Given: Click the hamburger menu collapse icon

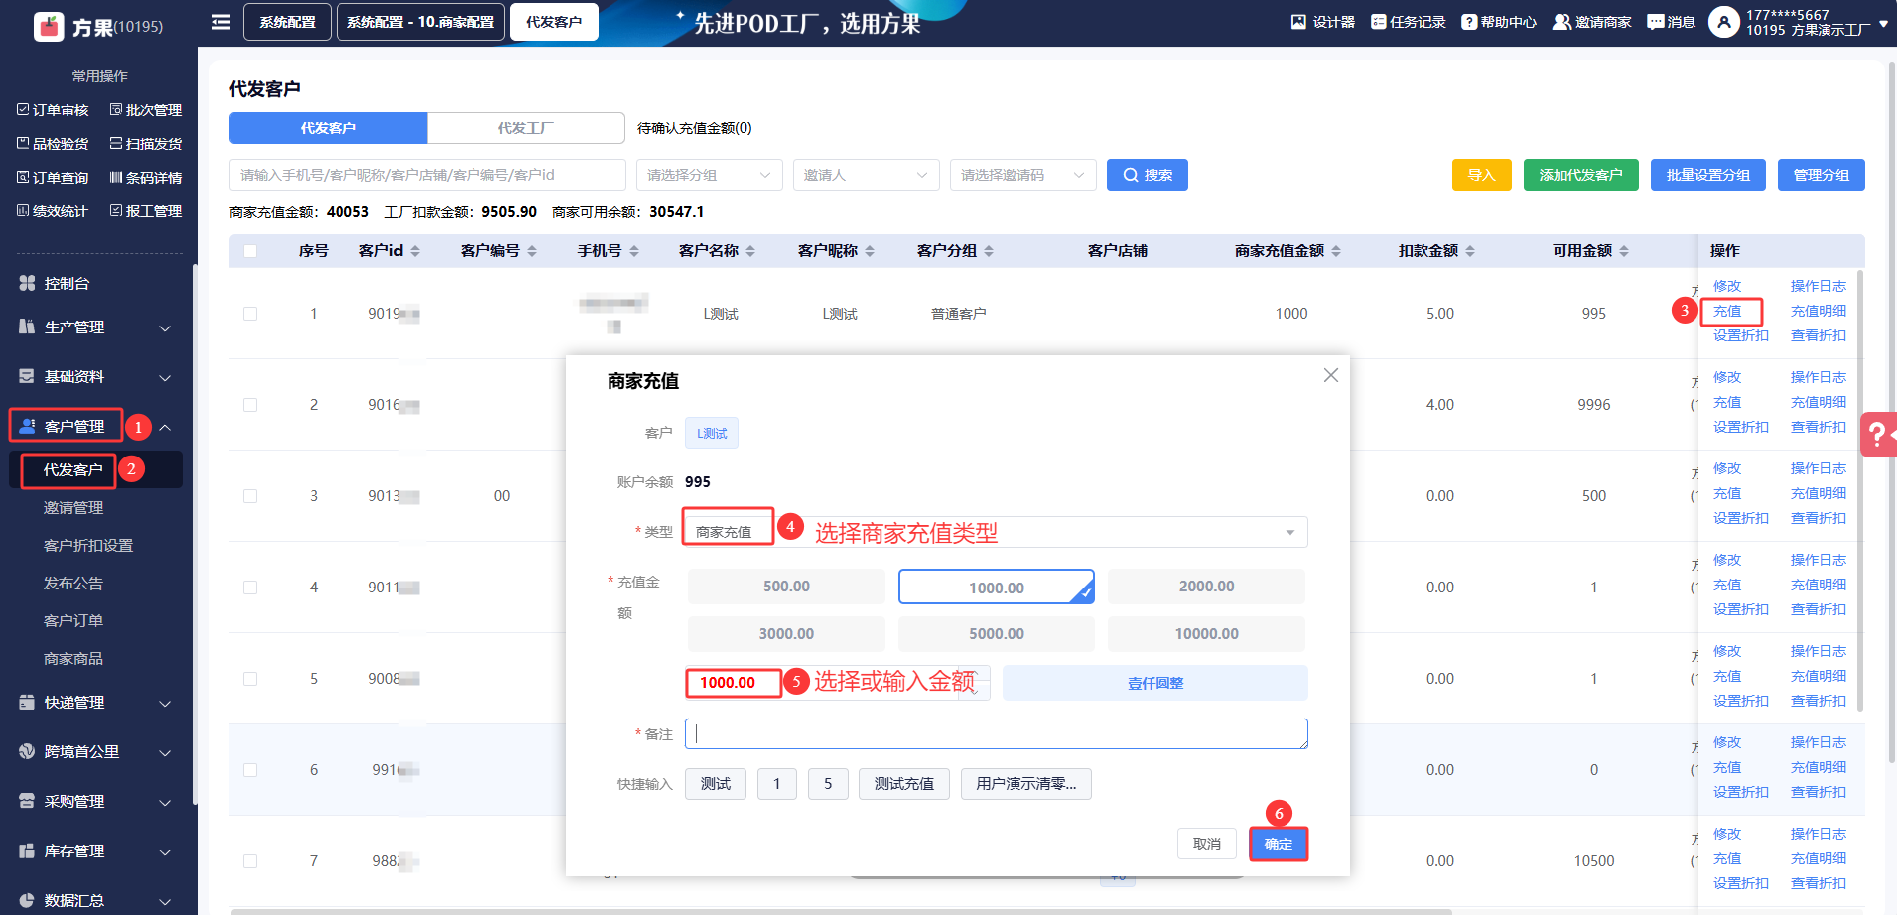Looking at the screenshot, I should (x=221, y=22).
